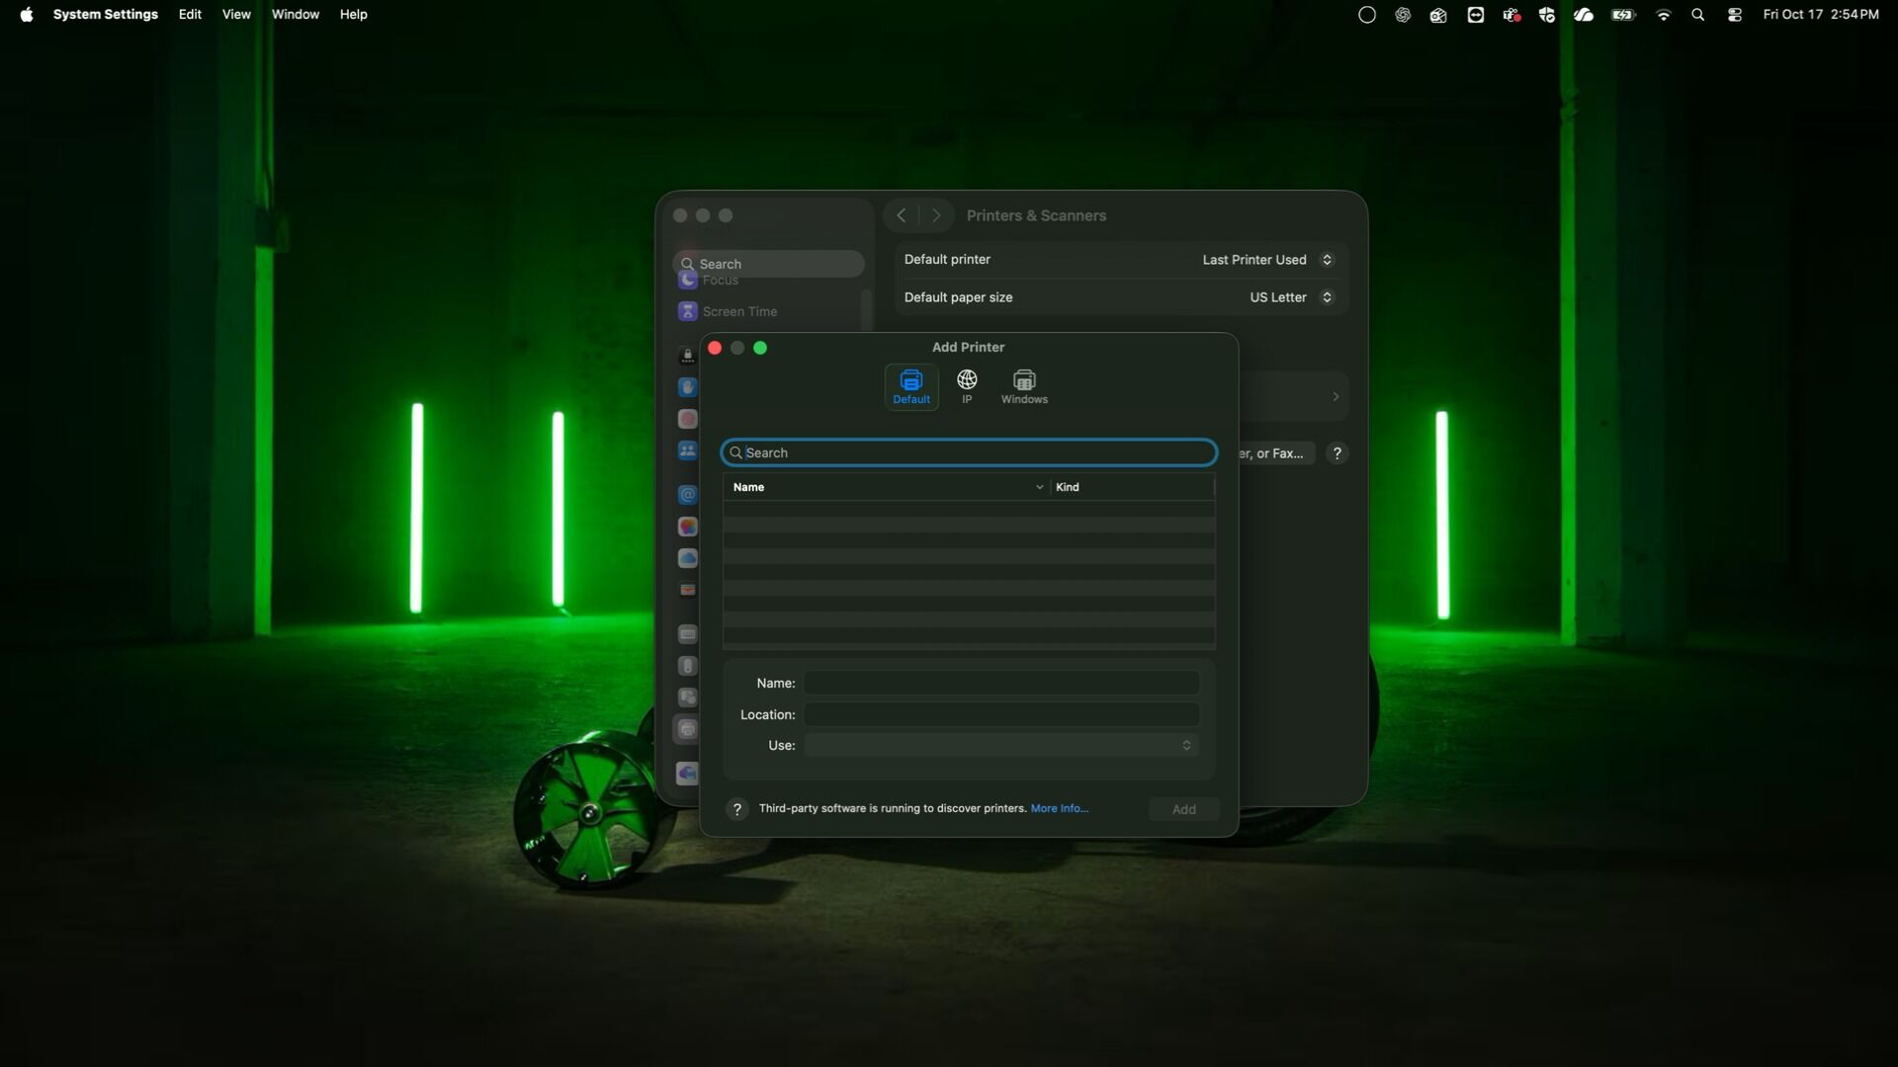The image size is (1898, 1067).
Task: Click the iCloud icon in sidebar
Action: [688, 558]
